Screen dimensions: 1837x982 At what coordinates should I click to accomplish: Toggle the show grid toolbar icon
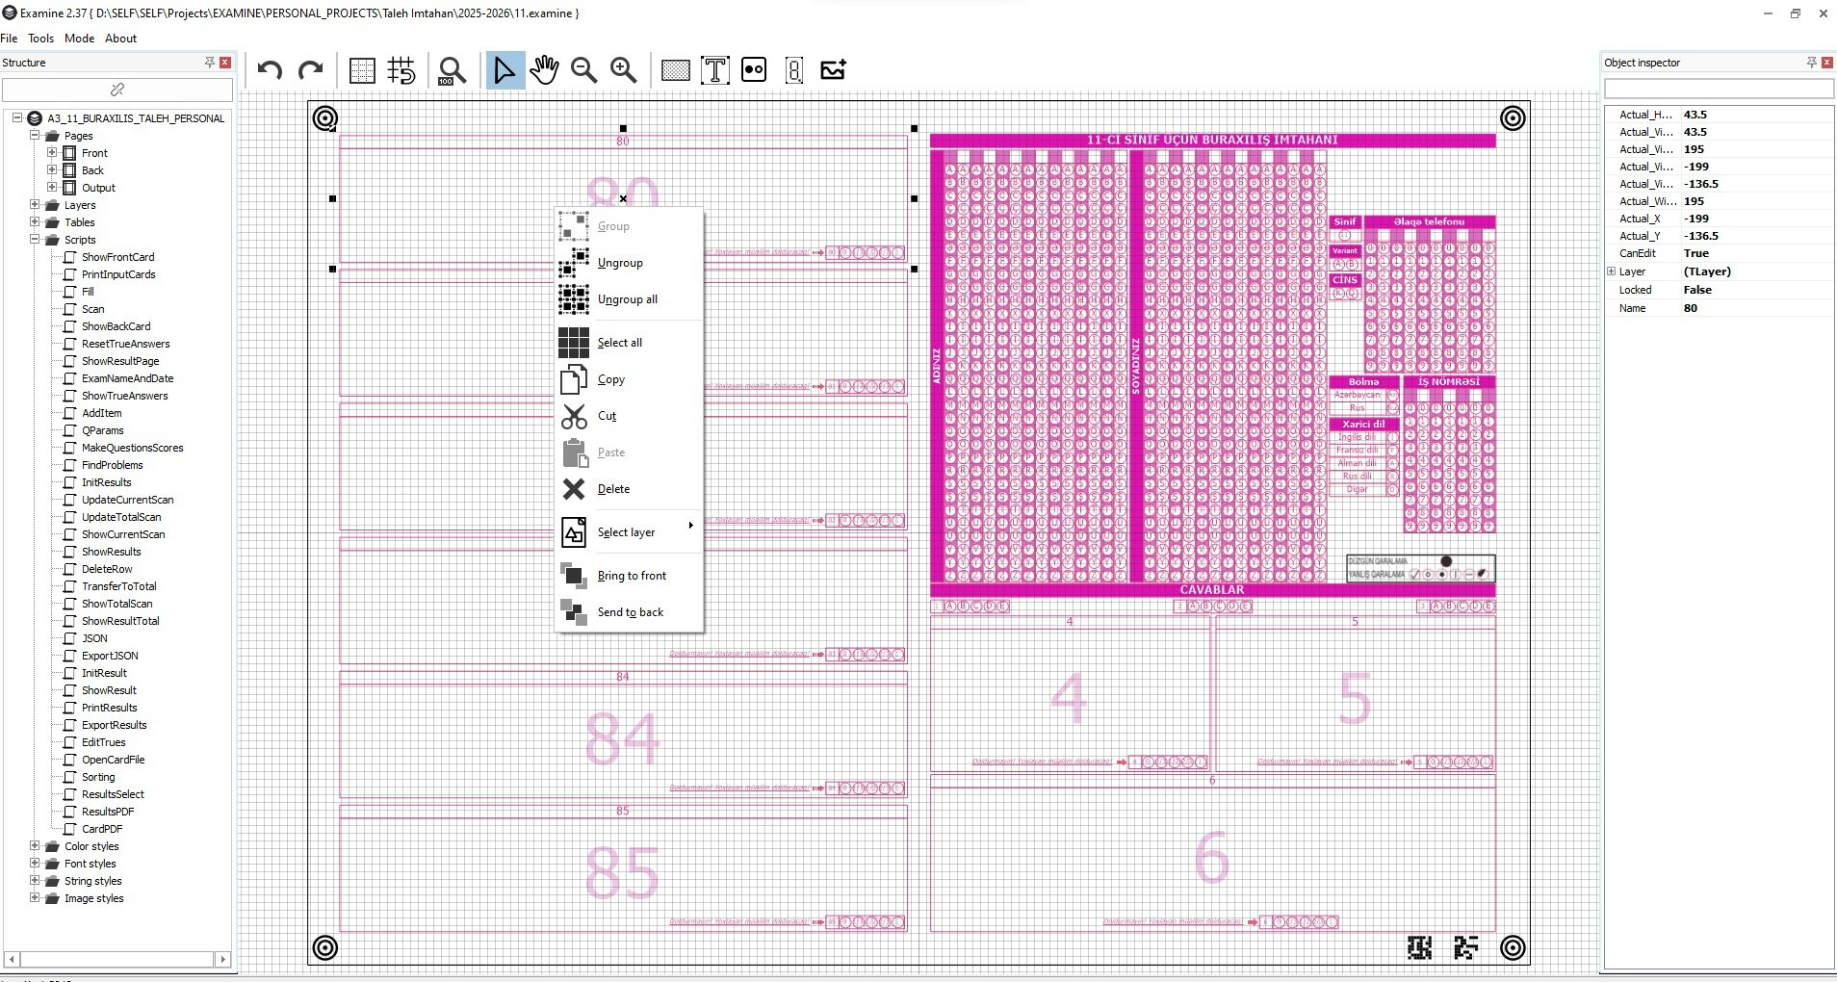click(x=362, y=70)
